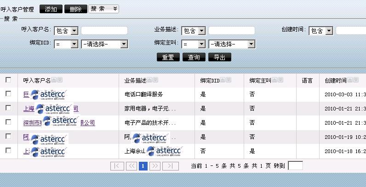The height and width of the screenshot is (187, 366).
Task: Check the row with 电子产品的技术开...
Action: pyautogui.click(x=8, y=122)
